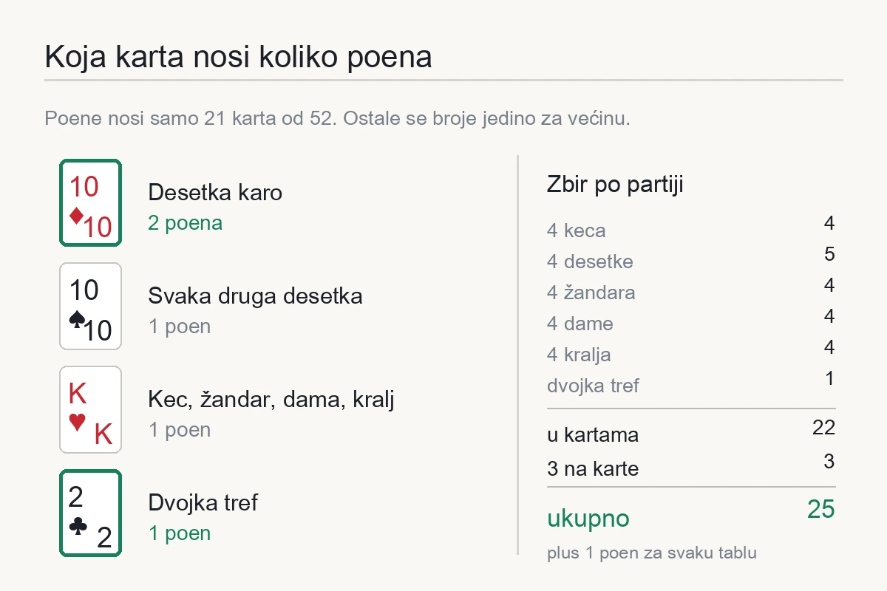Click the red diamond suit symbol
The height and width of the screenshot is (591, 887).
point(76,216)
